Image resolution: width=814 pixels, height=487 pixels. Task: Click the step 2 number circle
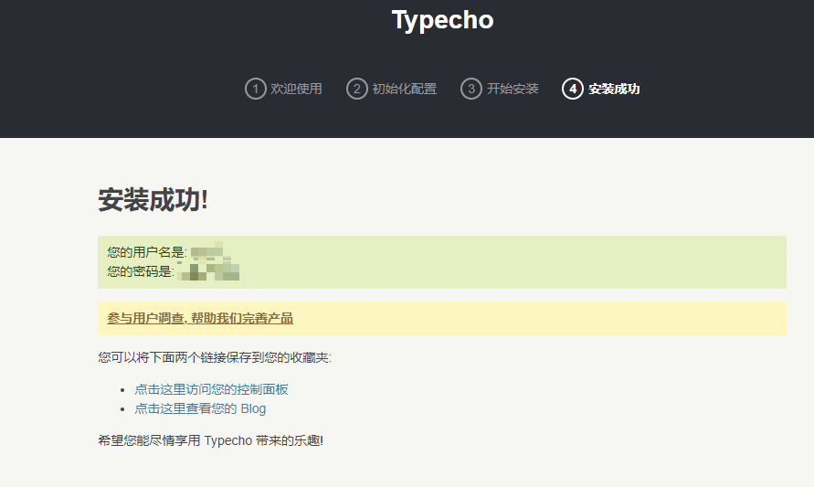(356, 89)
